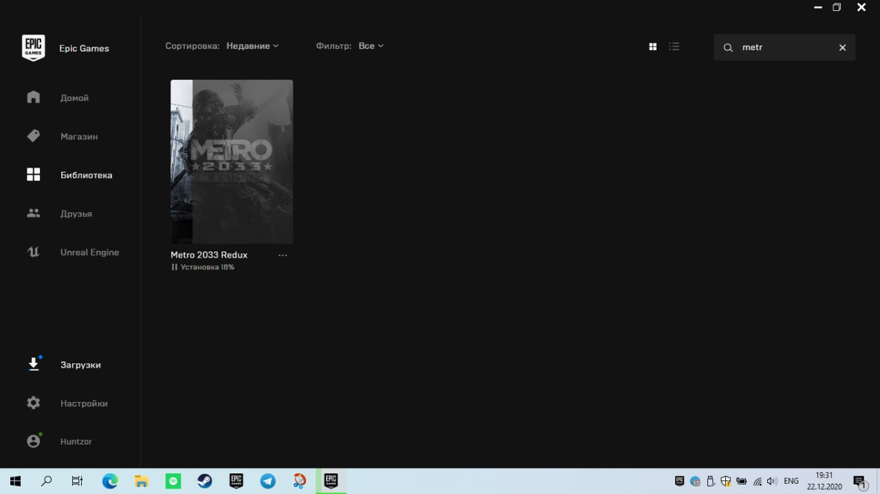This screenshot has height=494, width=880.
Task: Launch Microsoft Edge from taskbar
Action: pos(110,481)
